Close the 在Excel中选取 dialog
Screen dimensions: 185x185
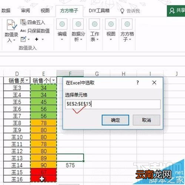(154, 83)
